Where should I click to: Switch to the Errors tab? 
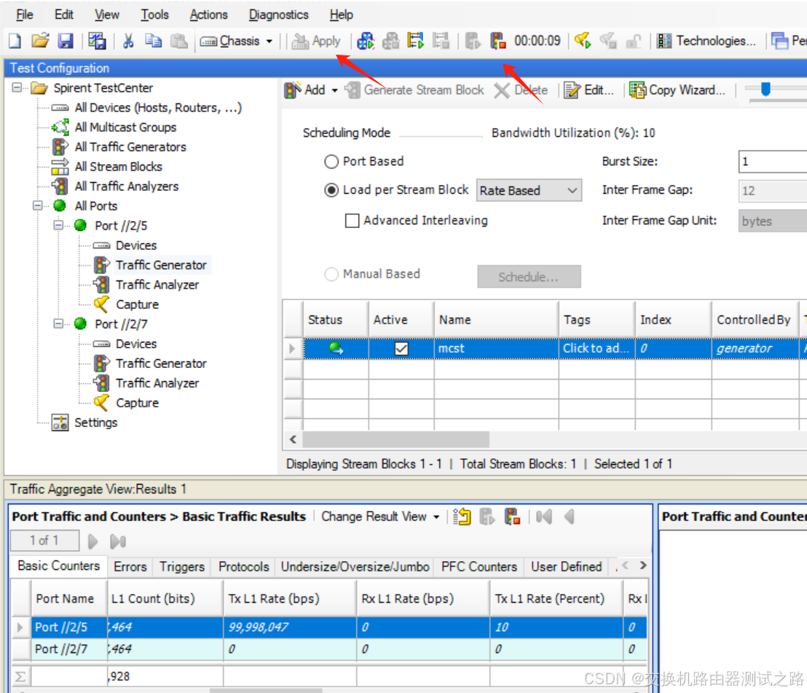click(130, 567)
